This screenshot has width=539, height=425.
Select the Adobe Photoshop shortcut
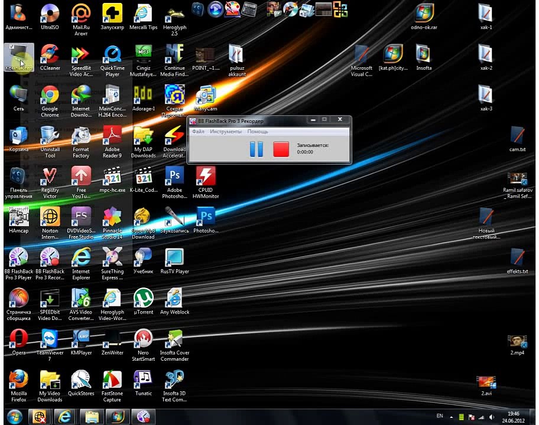coord(174,182)
